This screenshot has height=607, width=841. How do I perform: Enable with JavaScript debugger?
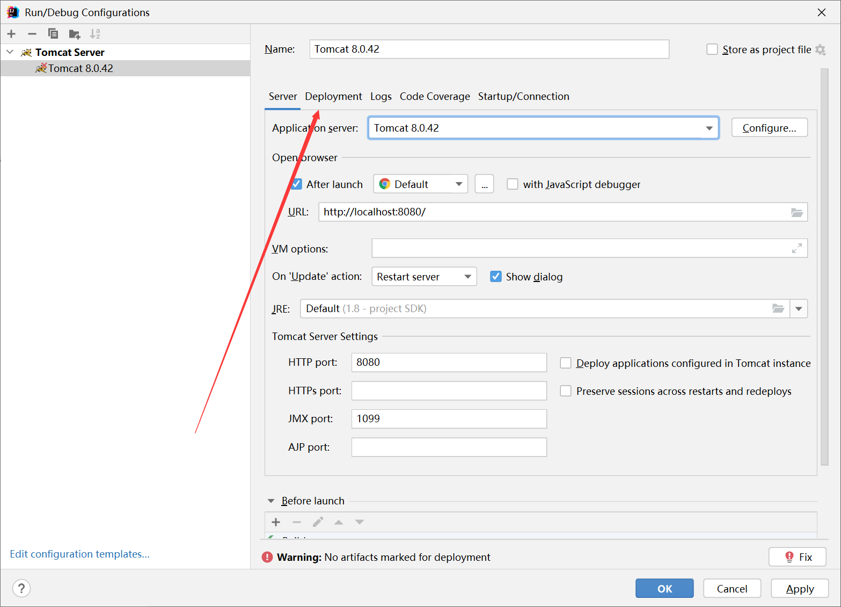pos(513,184)
